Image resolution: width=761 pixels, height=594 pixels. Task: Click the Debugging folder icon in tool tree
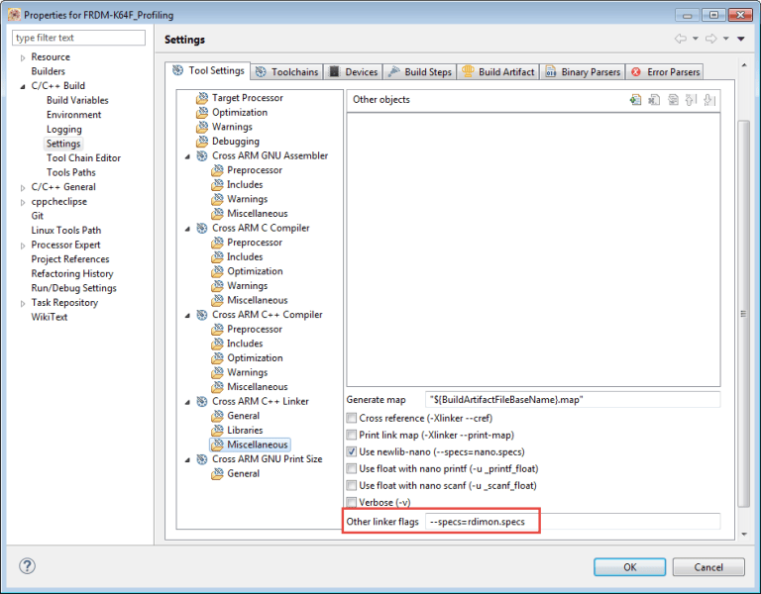tap(202, 142)
